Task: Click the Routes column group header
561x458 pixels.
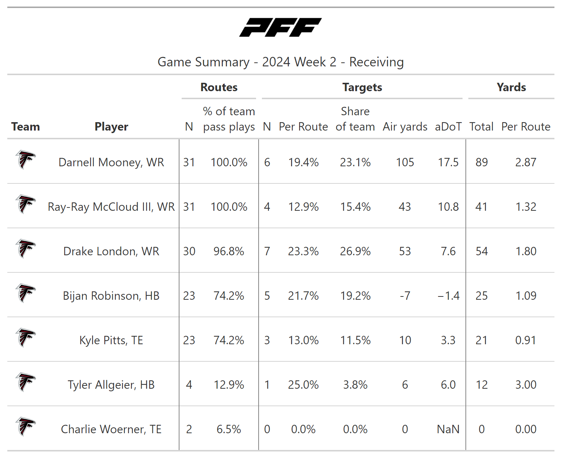Action: point(219,87)
